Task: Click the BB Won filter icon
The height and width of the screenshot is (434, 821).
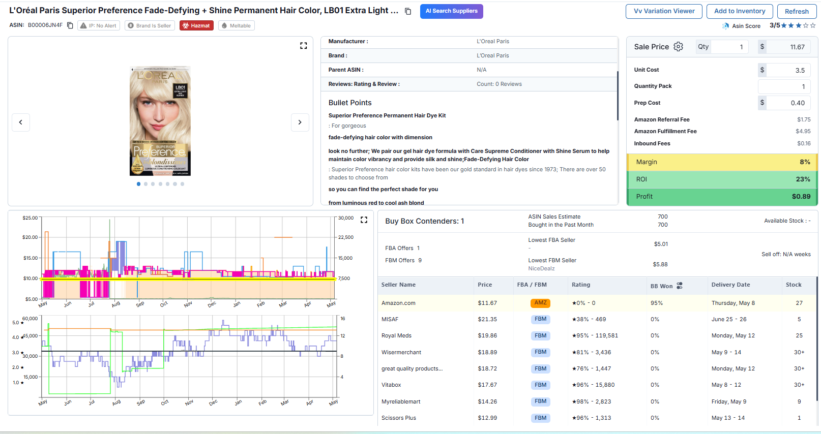Action: click(680, 286)
